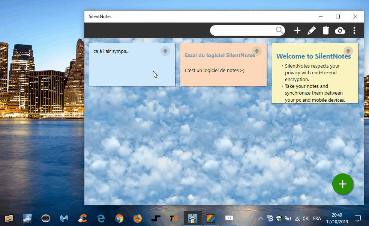Open Malwarebytes from the taskbar
The width and height of the screenshot is (369, 226).
coord(64,219)
